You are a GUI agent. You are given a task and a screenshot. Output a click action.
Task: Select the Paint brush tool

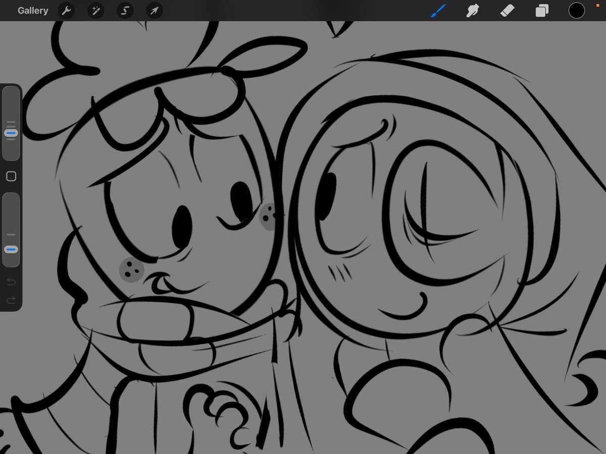coord(438,11)
